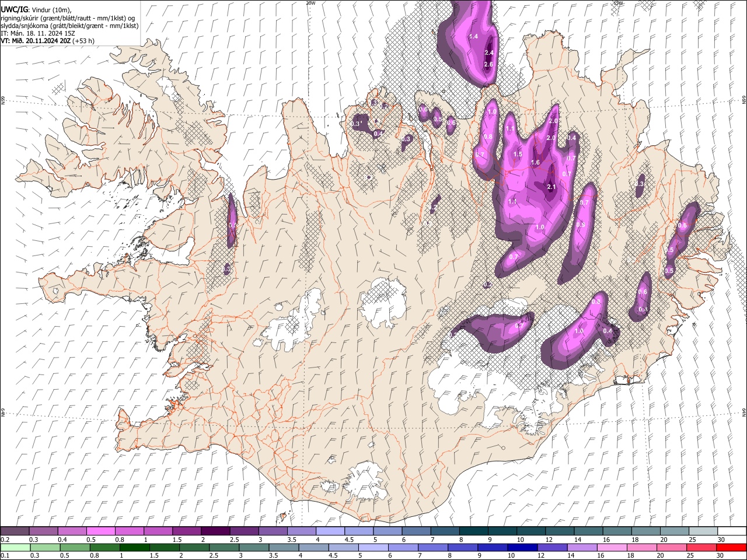
Task: Click the dark navy blue 10 swatch on rain scale
Action: click(521, 547)
